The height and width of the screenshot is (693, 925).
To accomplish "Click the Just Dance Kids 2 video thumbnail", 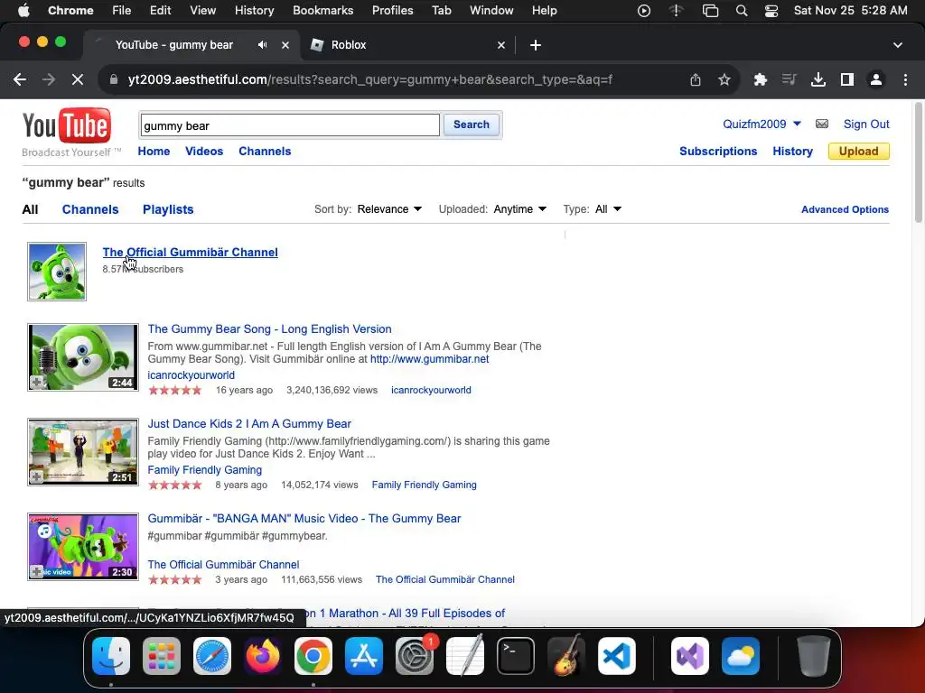I will click(x=83, y=452).
